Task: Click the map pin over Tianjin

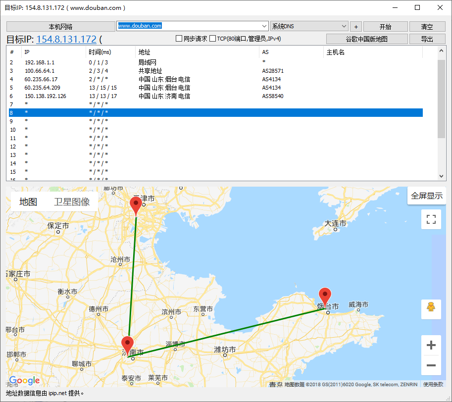Action: tap(136, 206)
